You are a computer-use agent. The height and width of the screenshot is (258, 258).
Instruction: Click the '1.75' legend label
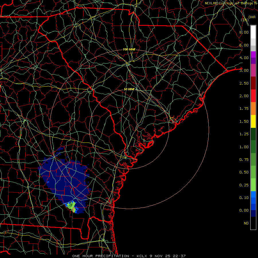pyautogui.click(x=244, y=109)
